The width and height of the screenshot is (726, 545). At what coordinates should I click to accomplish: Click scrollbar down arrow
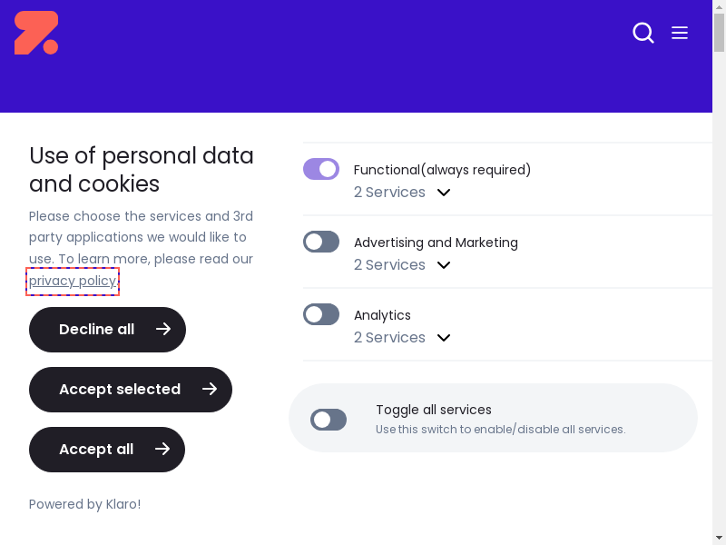click(x=719, y=538)
